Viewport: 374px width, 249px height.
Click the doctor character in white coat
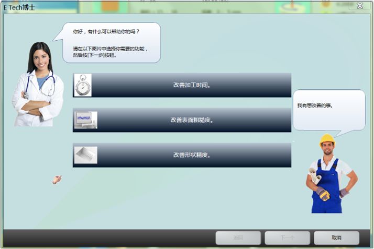[38, 85]
